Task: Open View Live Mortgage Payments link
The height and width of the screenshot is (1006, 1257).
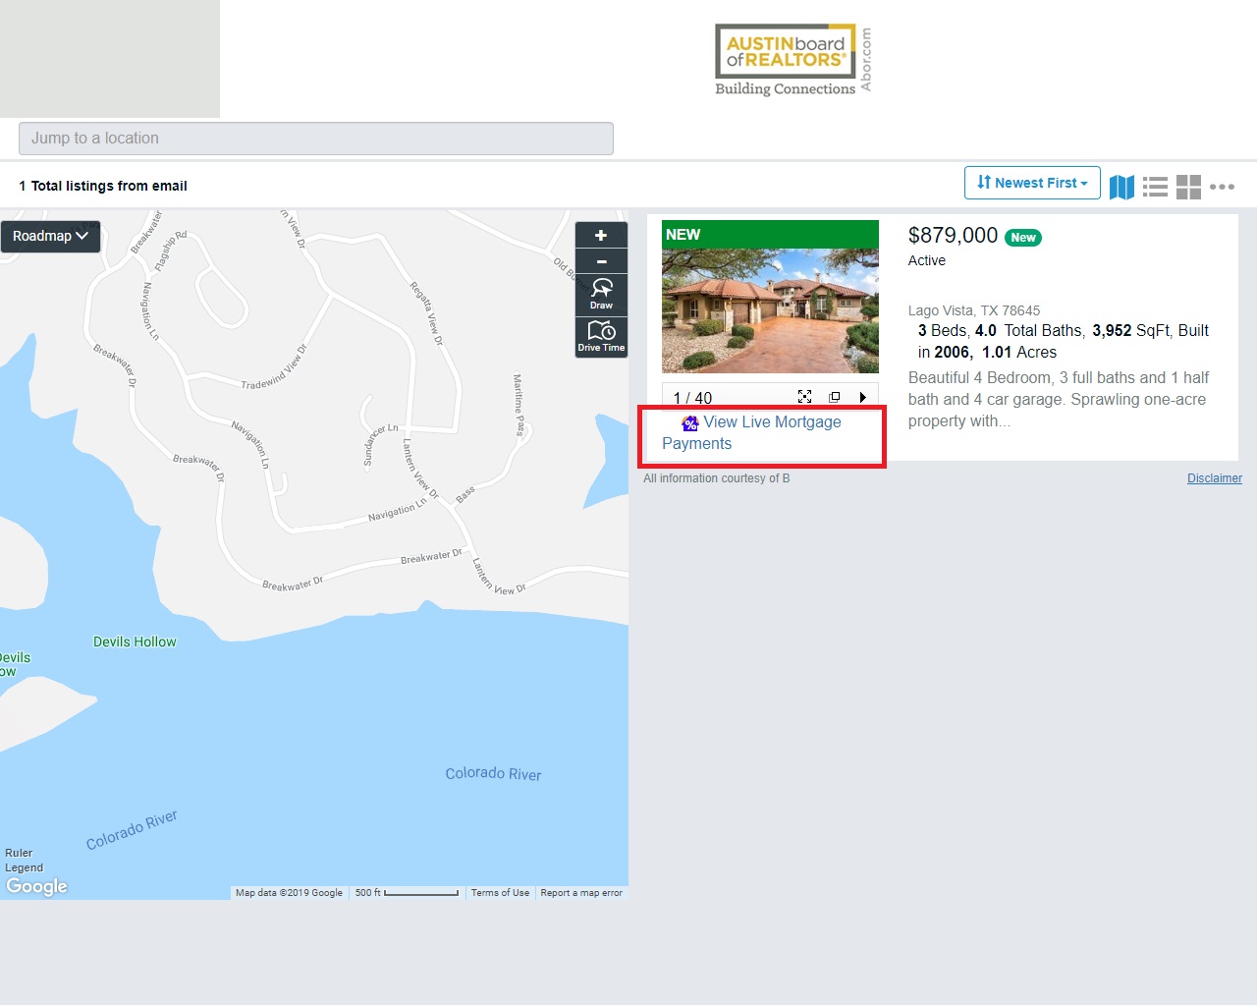Action: click(x=771, y=422)
